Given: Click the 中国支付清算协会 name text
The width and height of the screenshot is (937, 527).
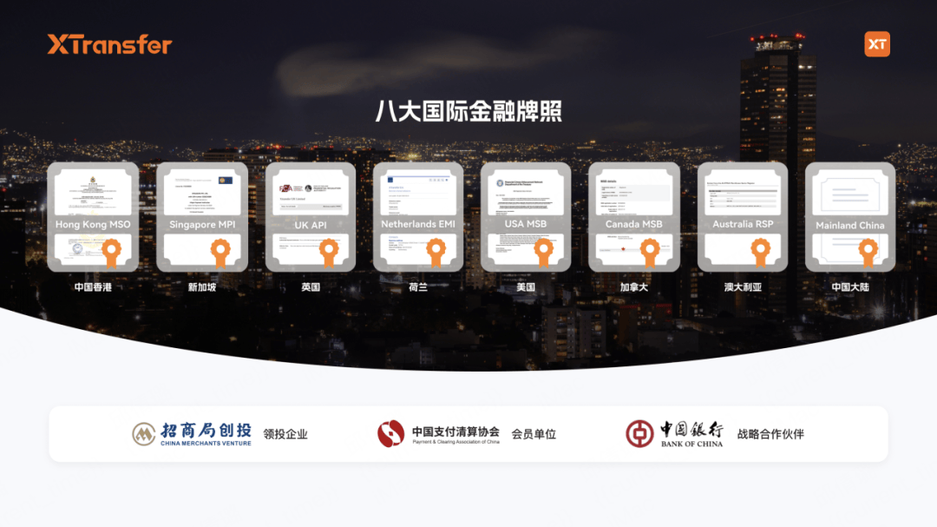Looking at the screenshot, I should click(x=455, y=431).
